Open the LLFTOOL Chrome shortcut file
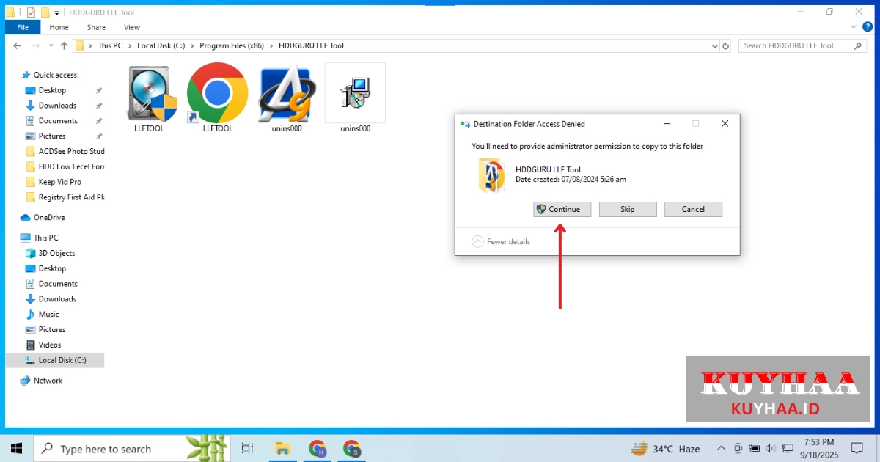880x462 pixels. tap(218, 99)
